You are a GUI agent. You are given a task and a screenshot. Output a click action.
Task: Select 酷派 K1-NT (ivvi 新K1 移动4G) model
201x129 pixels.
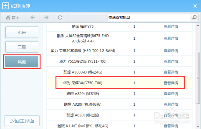click(83, 126)
